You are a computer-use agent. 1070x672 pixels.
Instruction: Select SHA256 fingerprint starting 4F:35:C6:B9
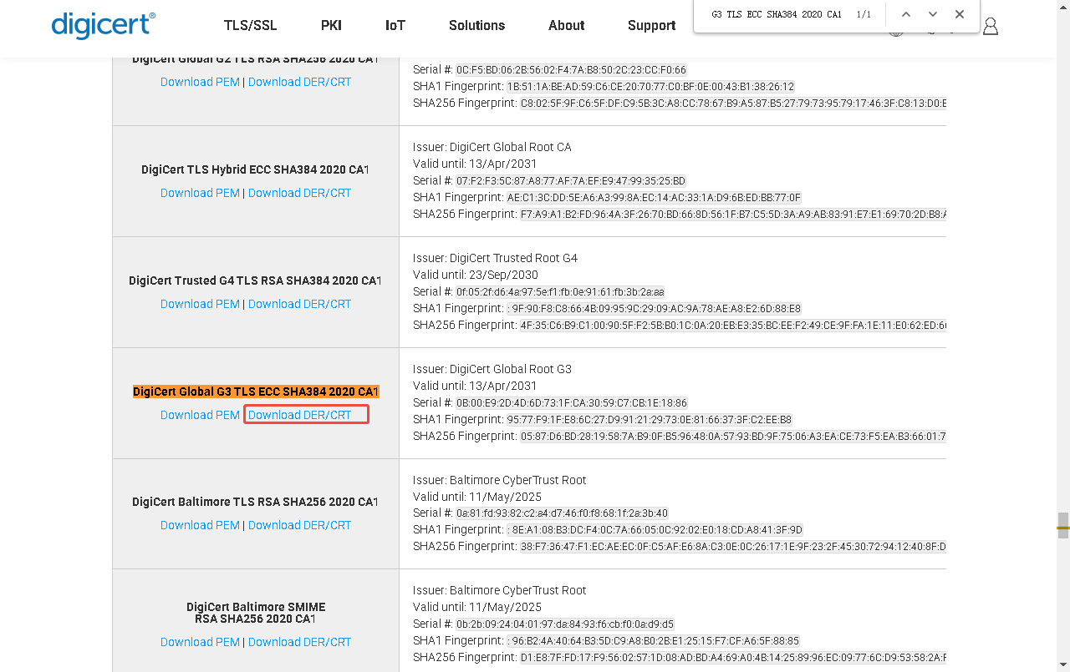coord(733,325)
